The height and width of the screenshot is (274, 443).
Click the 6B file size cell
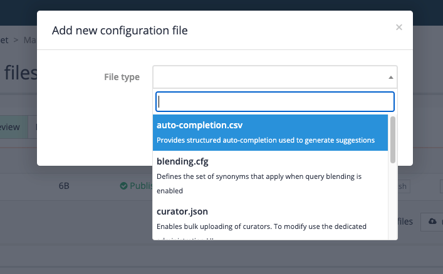point(64,186)
